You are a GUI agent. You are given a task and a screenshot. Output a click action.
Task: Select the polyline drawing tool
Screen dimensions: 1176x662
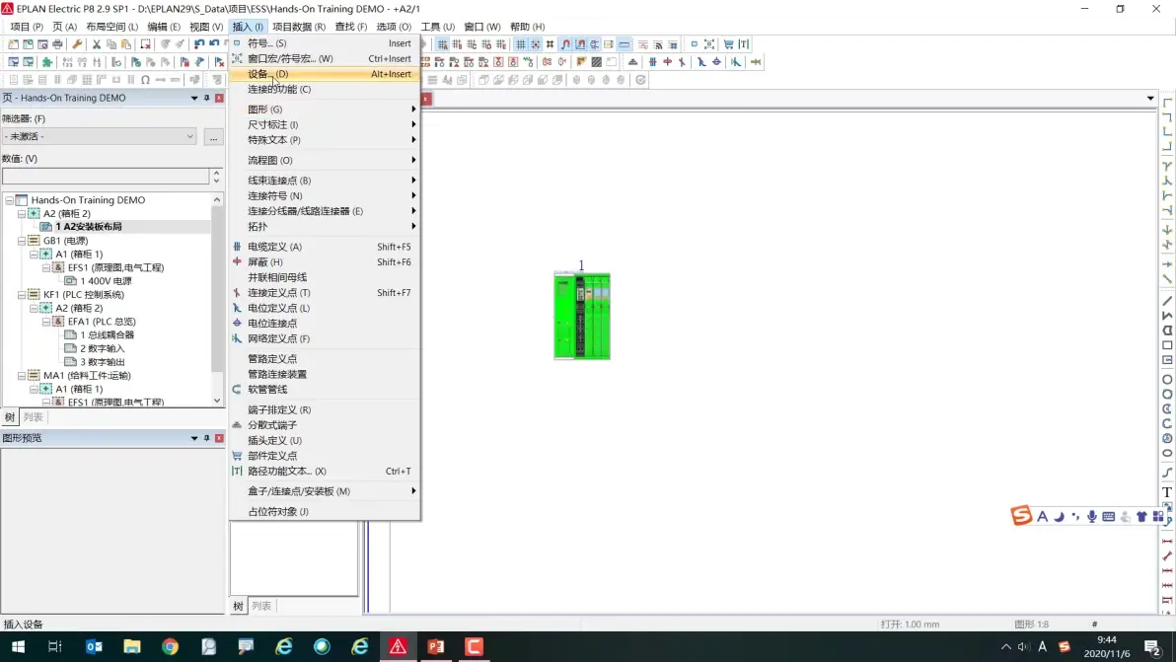pos(1167,316)
